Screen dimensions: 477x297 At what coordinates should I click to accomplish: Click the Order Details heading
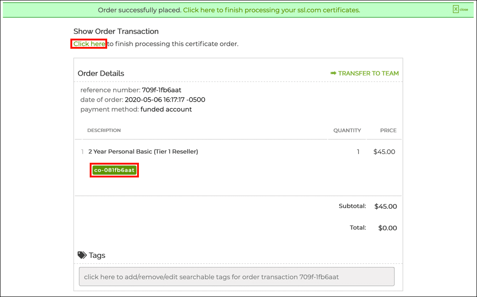coord(101,73)
